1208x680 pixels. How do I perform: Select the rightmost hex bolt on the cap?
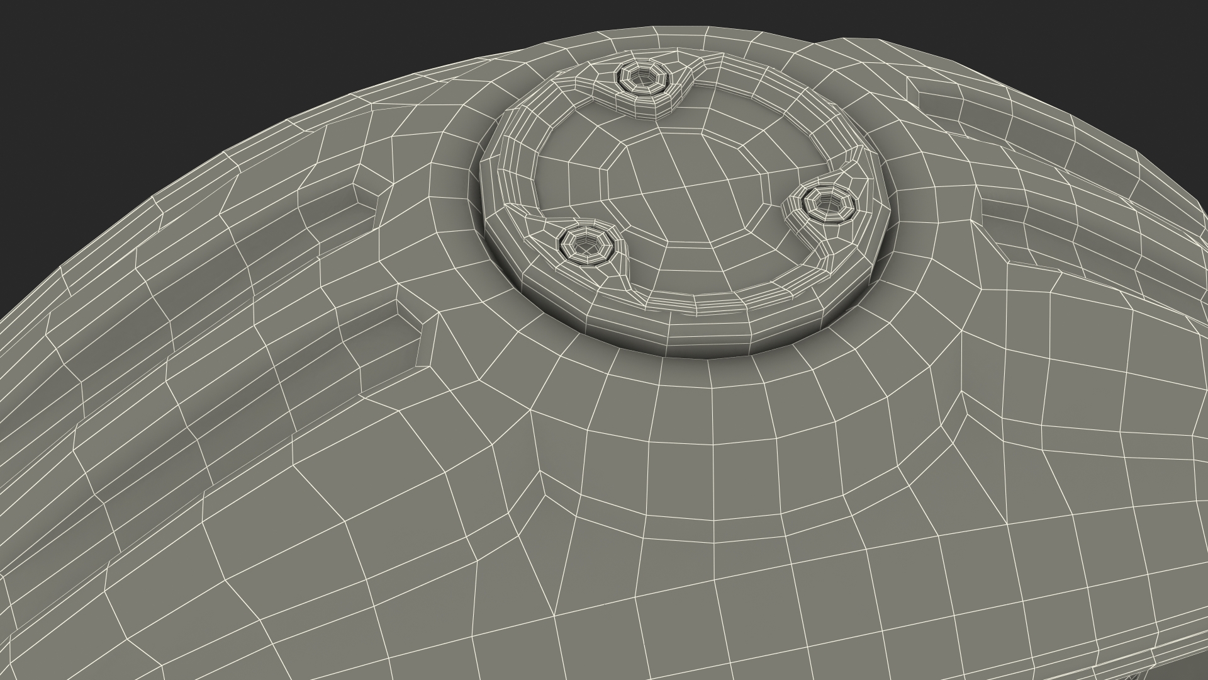(830, 204)
